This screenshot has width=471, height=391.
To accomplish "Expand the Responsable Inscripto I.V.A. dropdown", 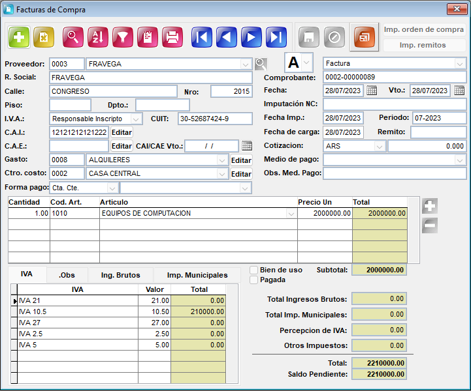I will click(x=136, y=119).
